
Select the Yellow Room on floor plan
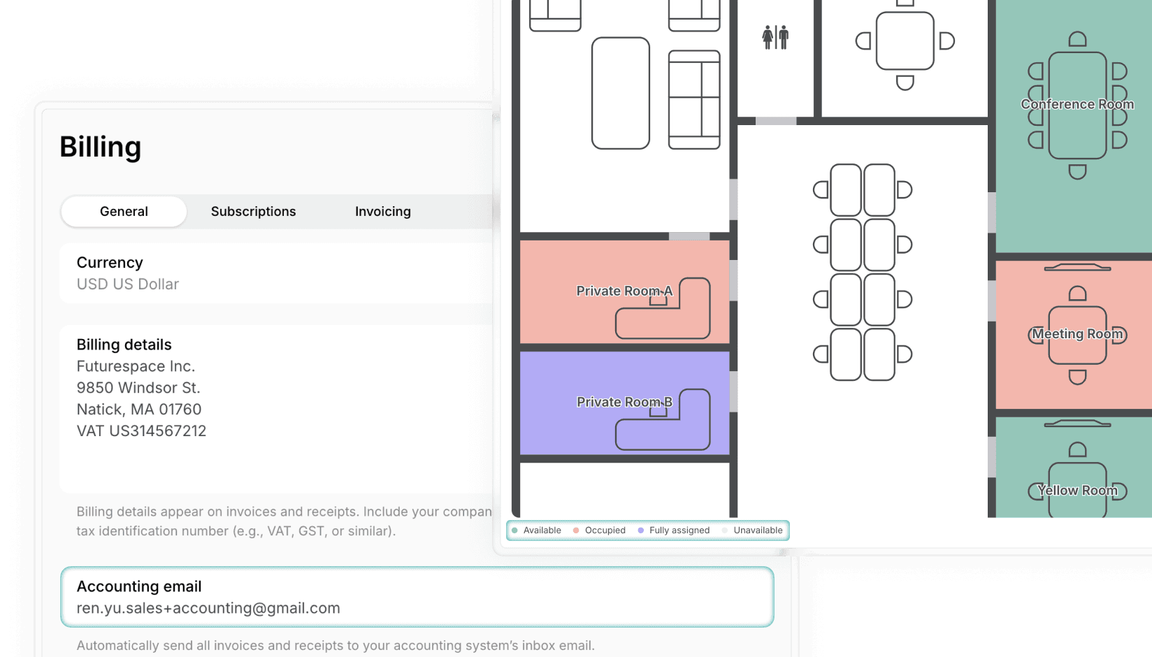[x=1074, y=467]
